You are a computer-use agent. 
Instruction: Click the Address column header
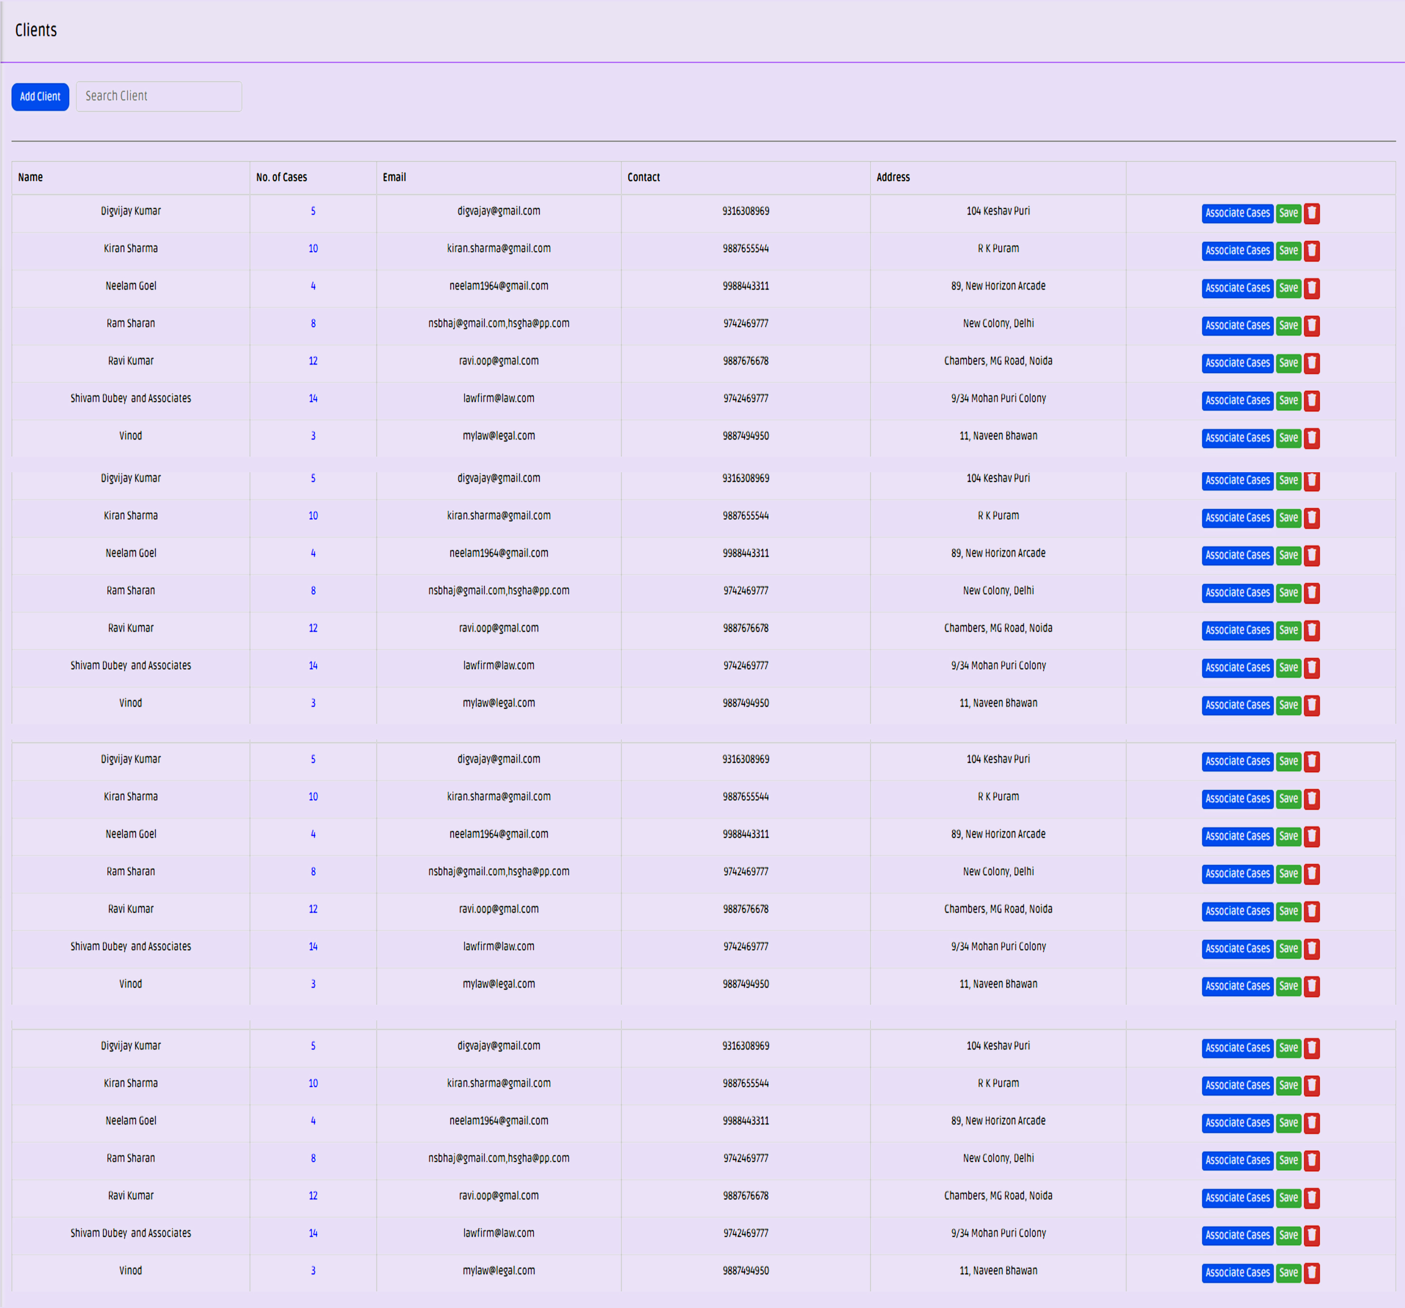pyautogui.click(x=893, y=178)
